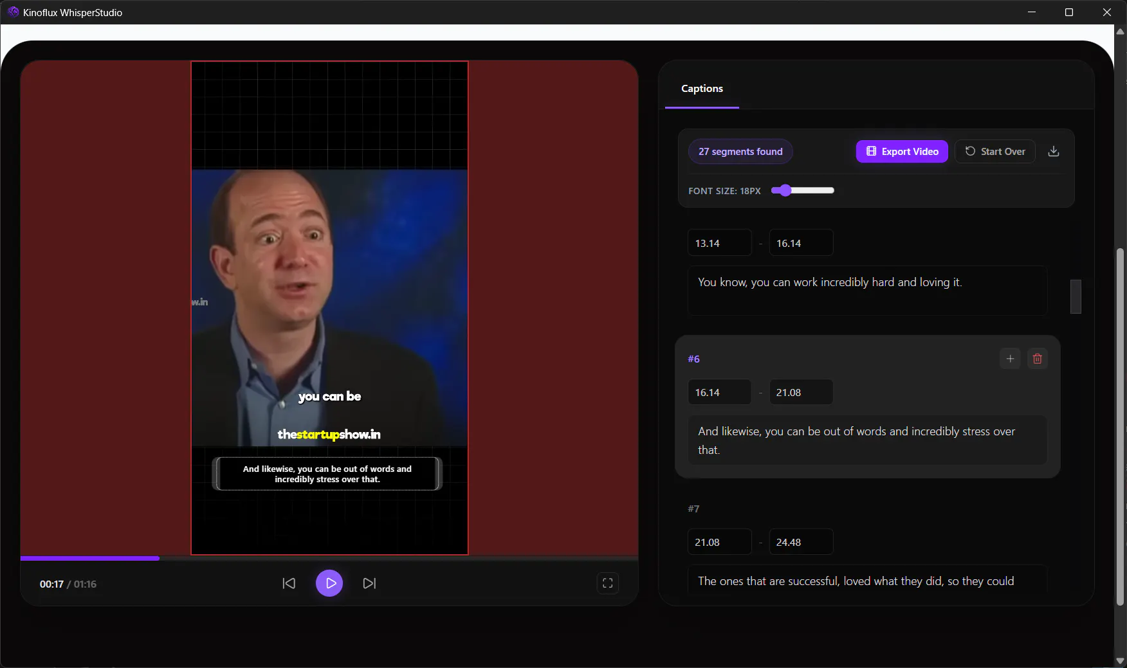Image resolution: width=1127 pixels, height=668 pixels.
Task: Click the Export Video button
Action: [902, 151]
